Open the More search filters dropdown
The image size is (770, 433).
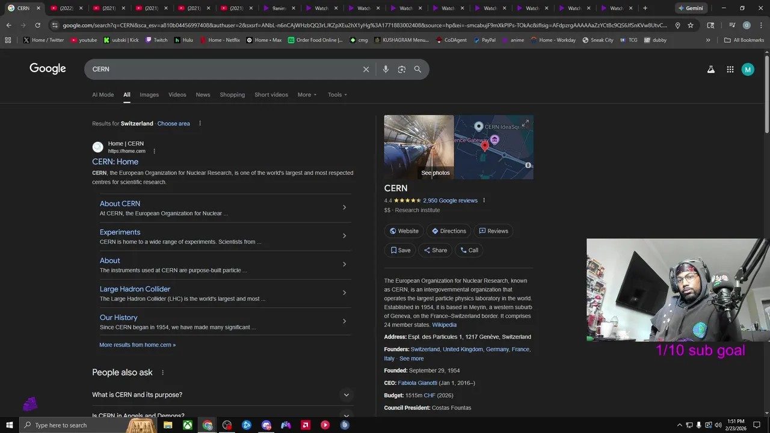[307, 94]
